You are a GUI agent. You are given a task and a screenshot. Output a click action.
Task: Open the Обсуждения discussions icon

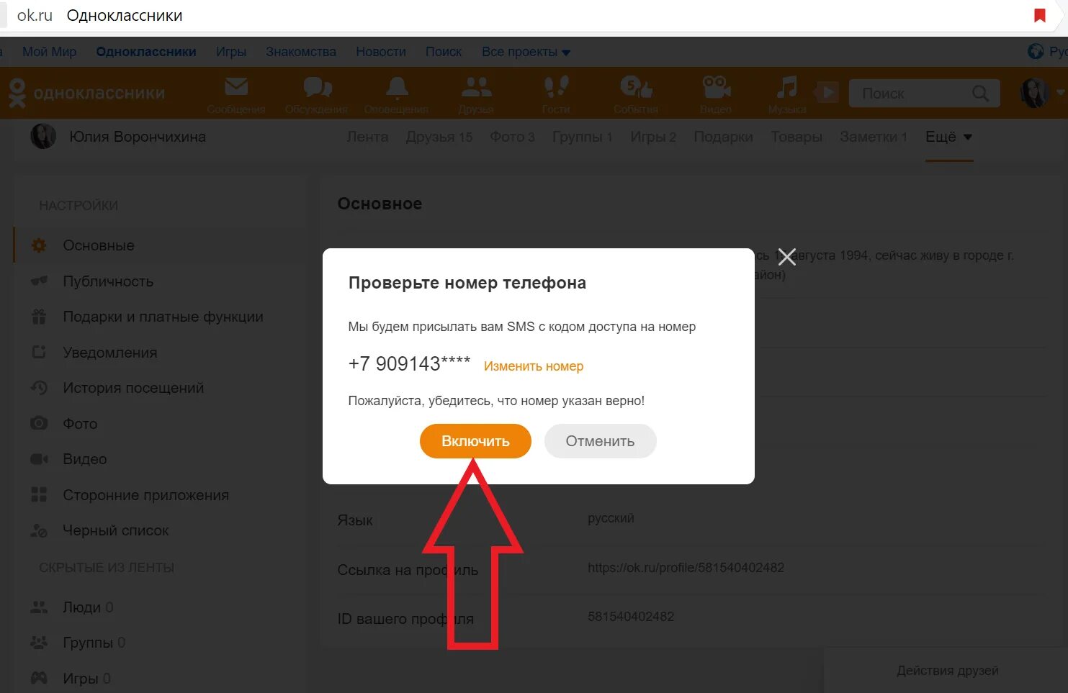[x=317, y=88]
